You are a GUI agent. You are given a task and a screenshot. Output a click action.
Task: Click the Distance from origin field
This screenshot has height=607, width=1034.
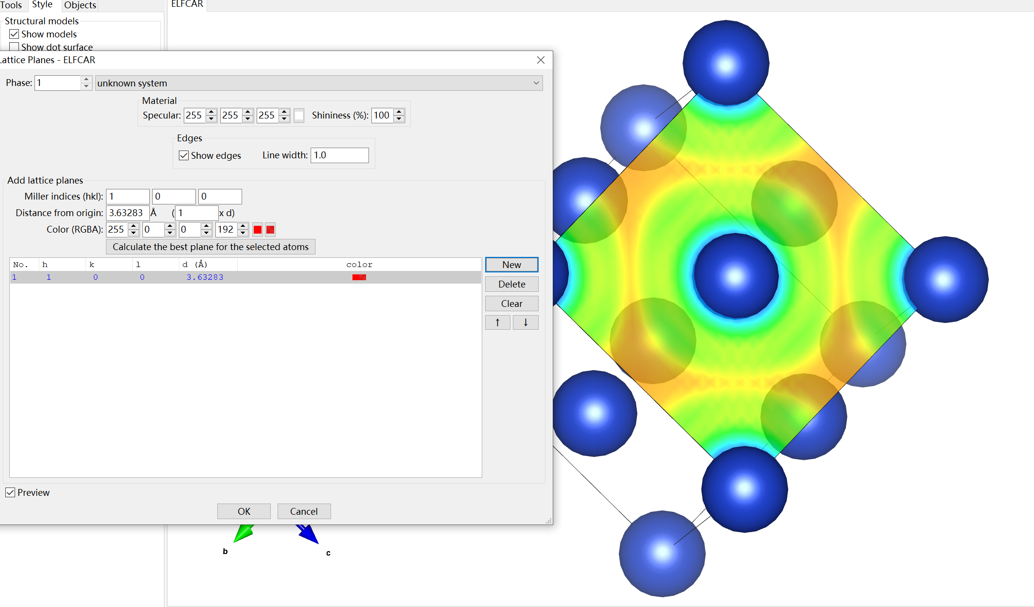[x=127, y=213]
